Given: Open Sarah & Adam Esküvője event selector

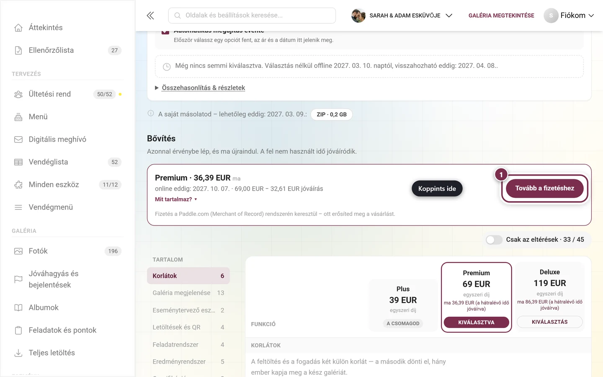Looking at the screenshot, I should [402, 15].
